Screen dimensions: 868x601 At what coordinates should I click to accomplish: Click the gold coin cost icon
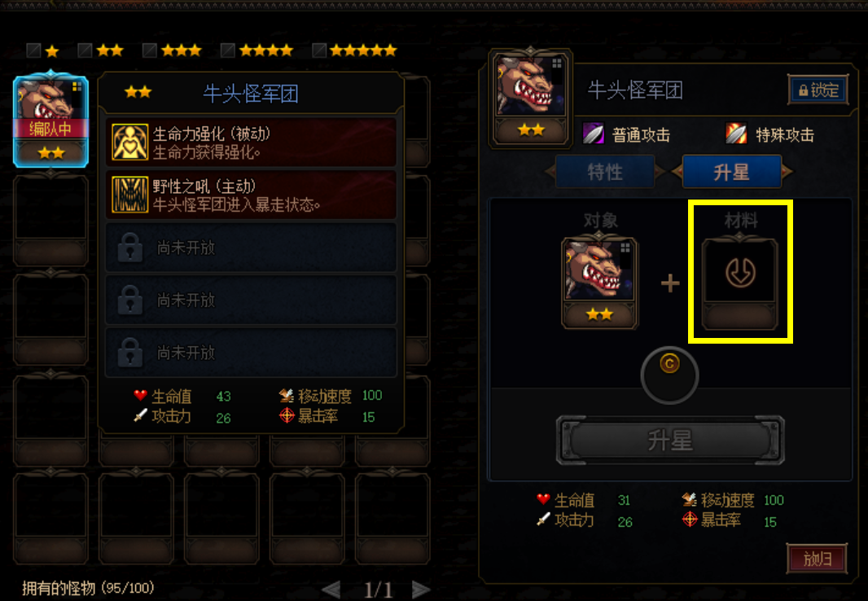click(669, 364)
